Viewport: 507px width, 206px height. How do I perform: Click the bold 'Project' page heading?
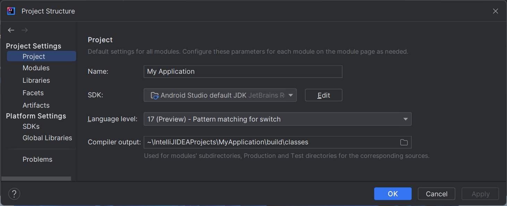pos(100,40)
